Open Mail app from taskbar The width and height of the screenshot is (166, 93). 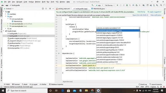(x=74, y=91)
